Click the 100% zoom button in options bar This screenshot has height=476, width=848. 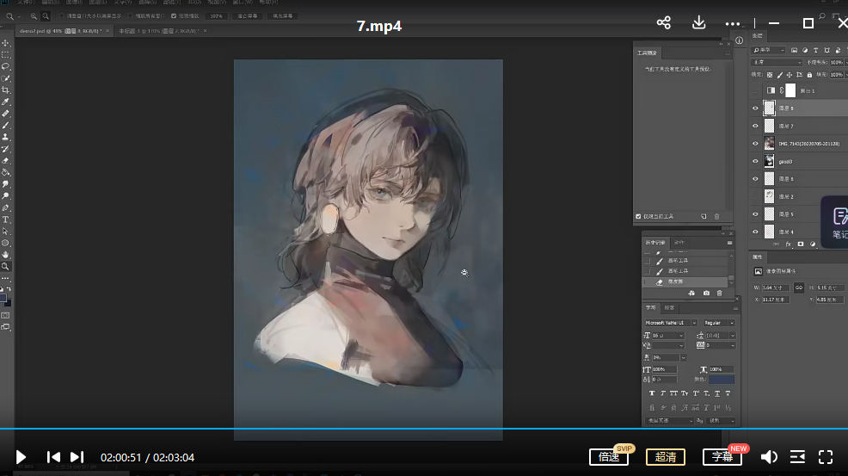(x=216, y=15)
